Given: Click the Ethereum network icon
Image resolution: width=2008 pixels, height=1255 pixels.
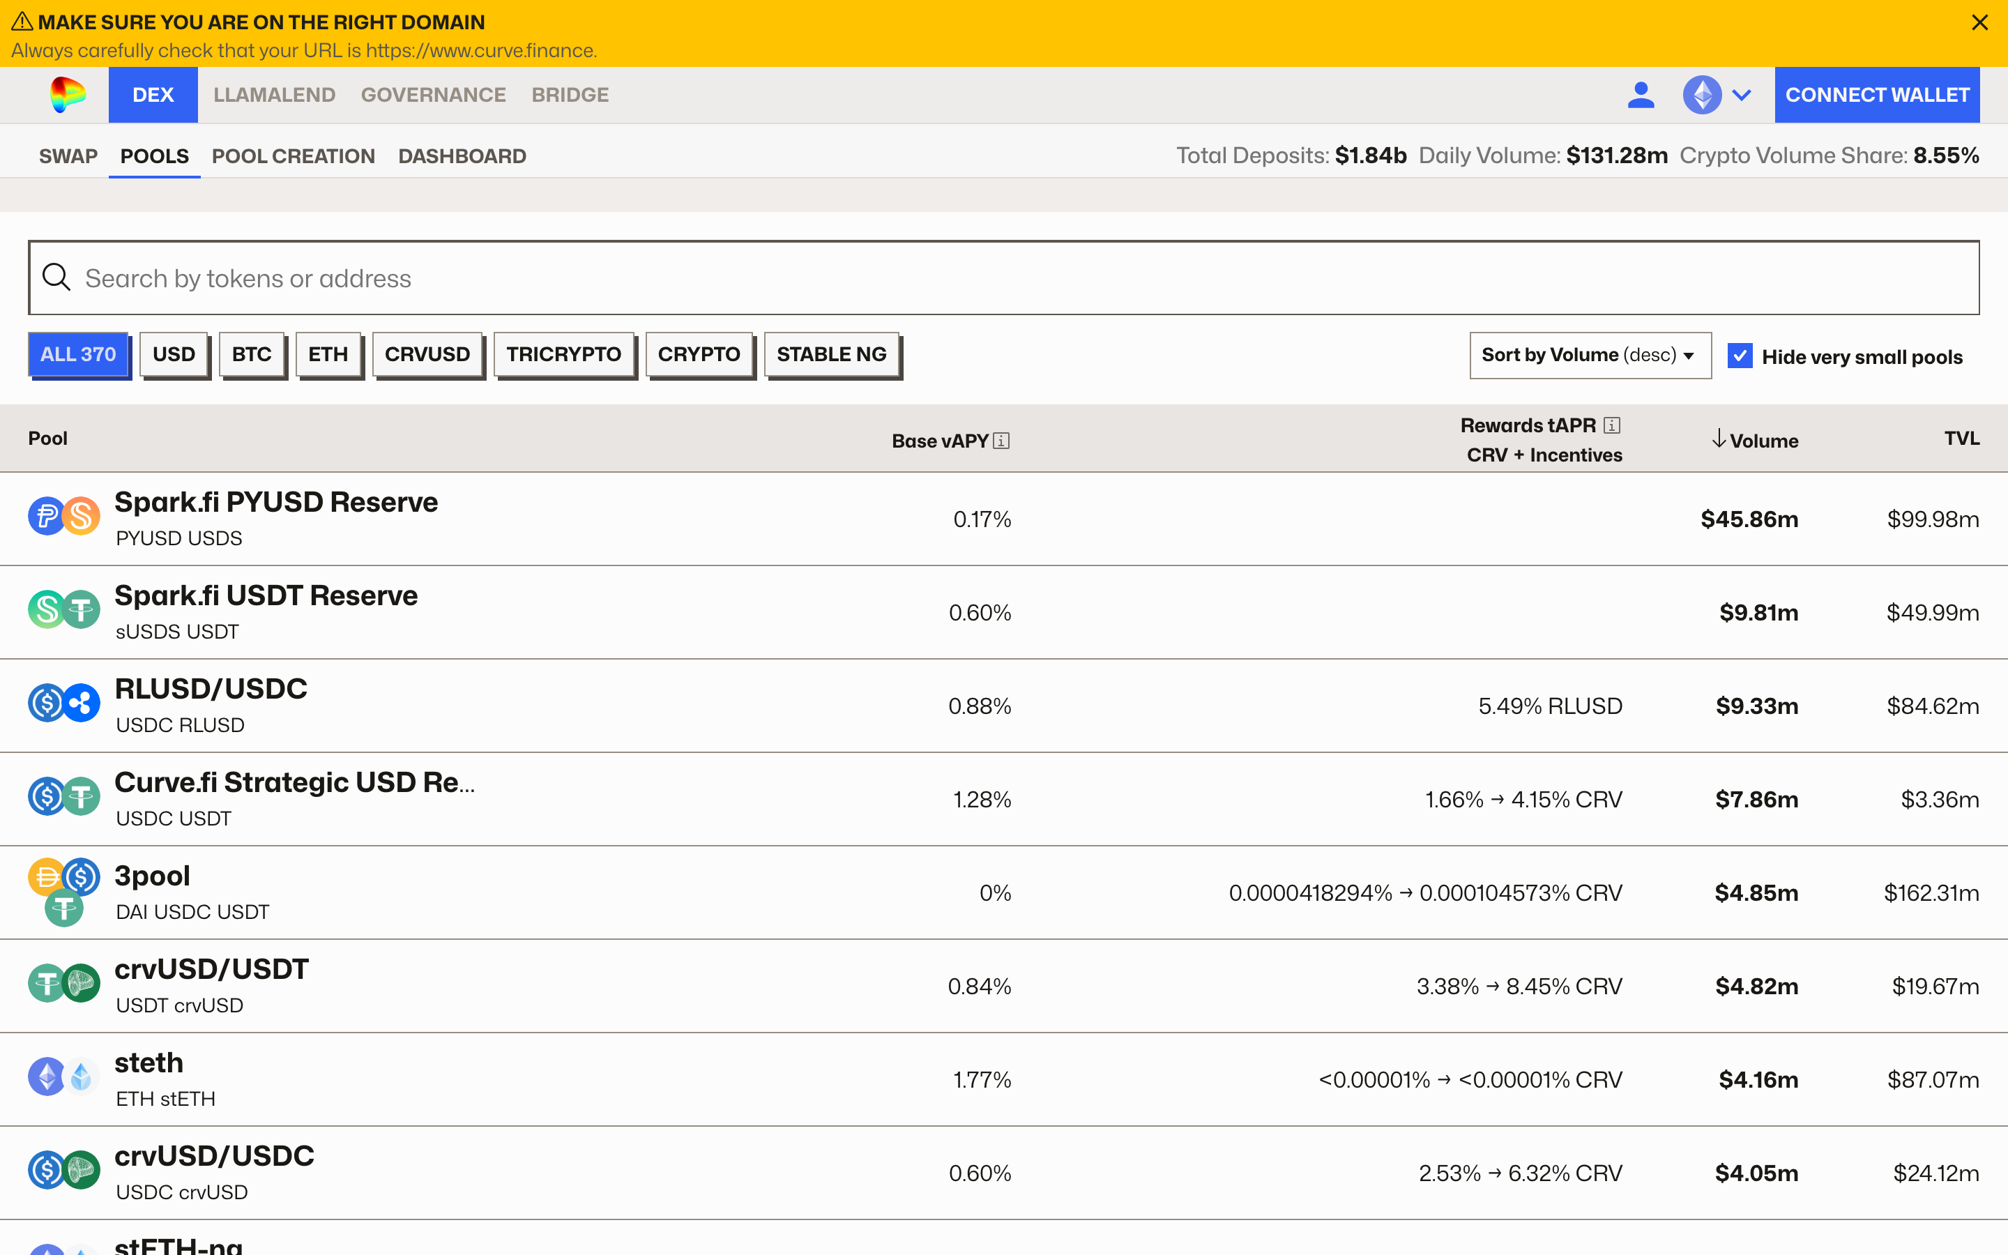Looking at the screenshot, I should [1703, 95].
